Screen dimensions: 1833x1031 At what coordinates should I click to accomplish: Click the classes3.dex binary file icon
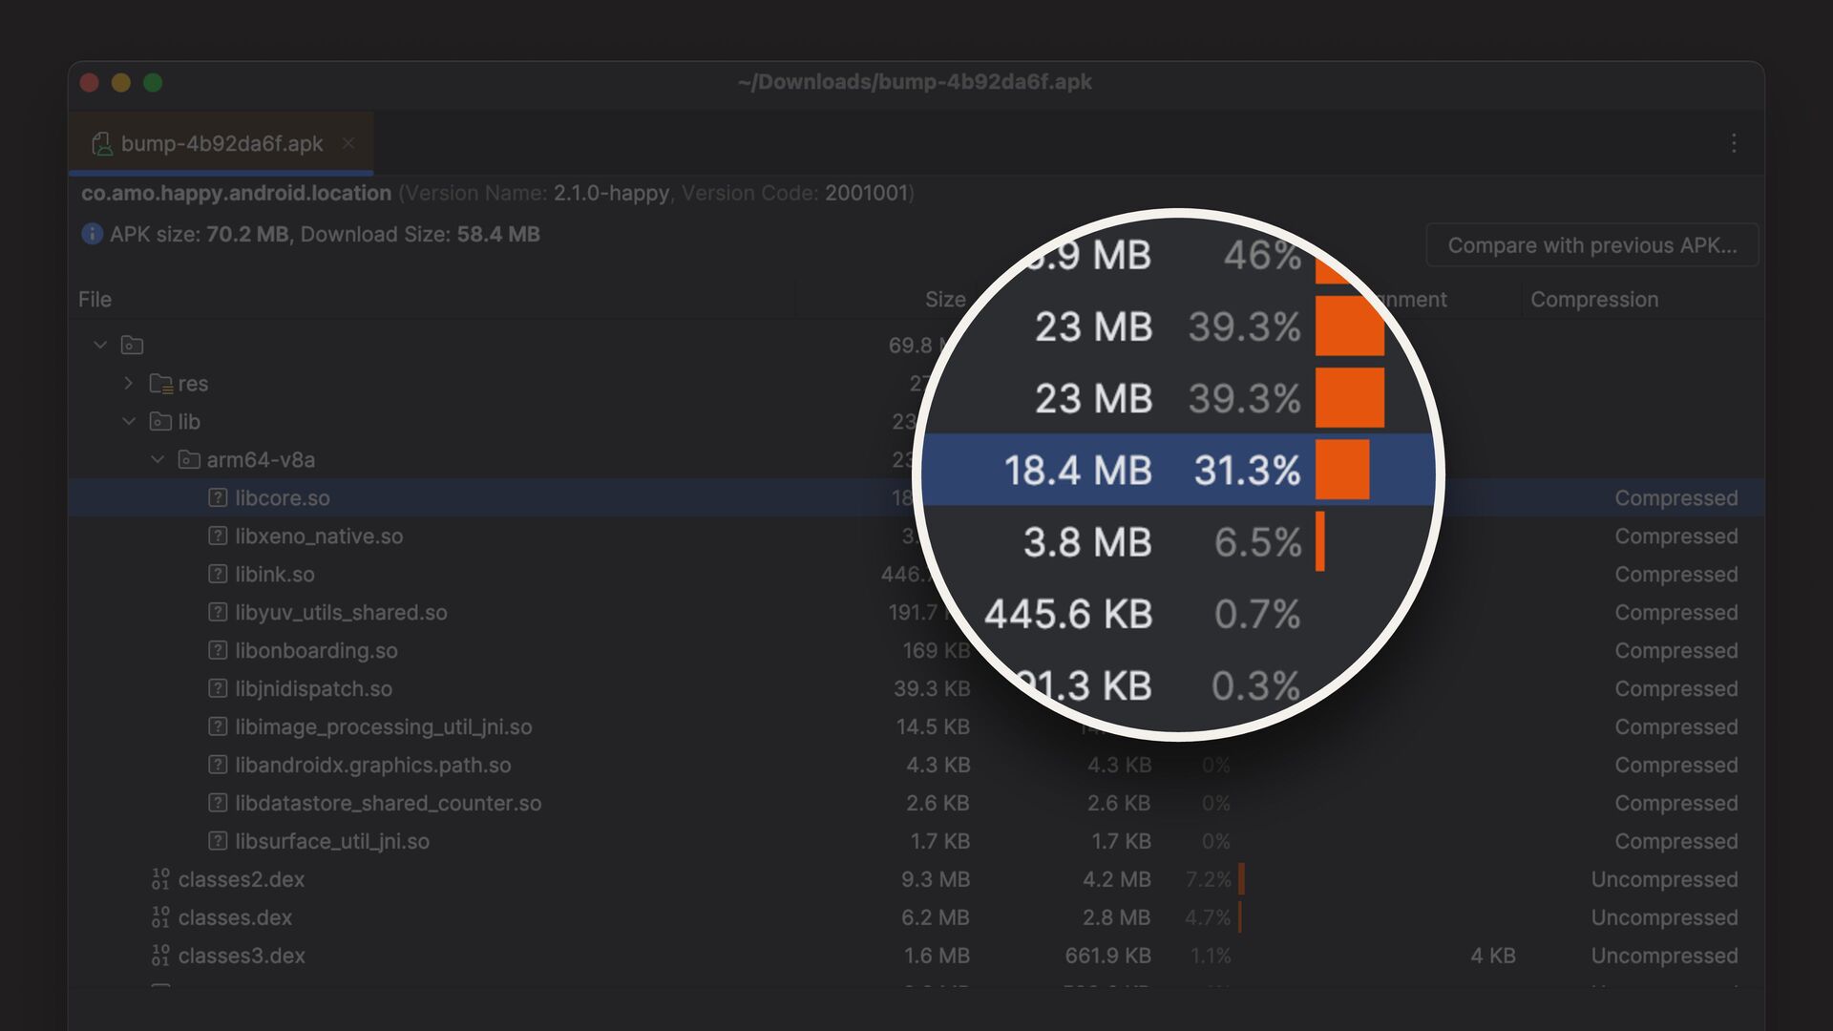(160, 956)
